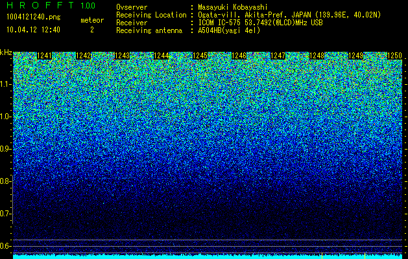
Task: Click the observer name Masayuki Kobayashi
Action: [233, 7]
